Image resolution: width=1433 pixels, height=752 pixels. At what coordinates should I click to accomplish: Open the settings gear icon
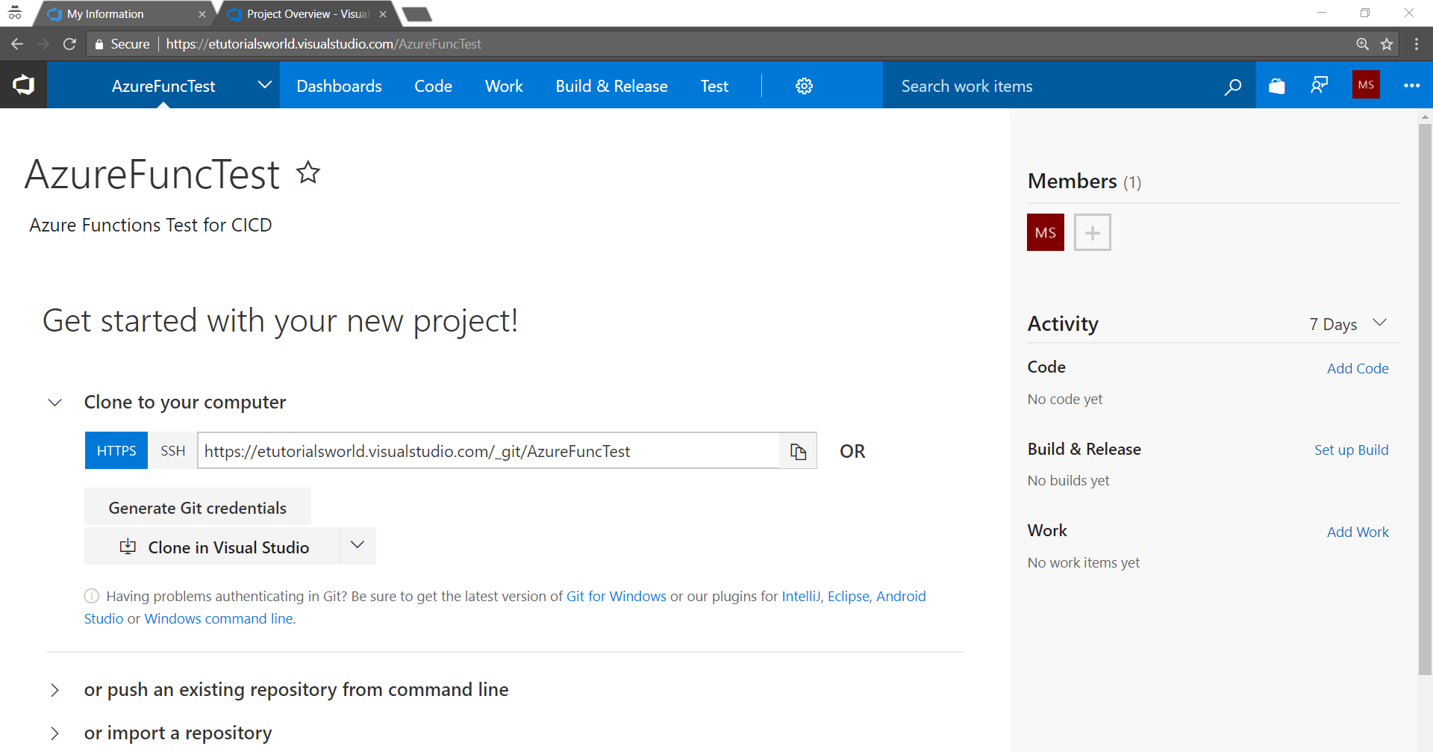tap(804, 86)
